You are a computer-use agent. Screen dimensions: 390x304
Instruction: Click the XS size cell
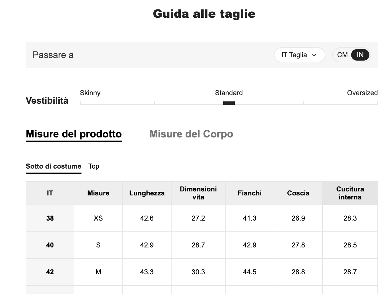98,218
